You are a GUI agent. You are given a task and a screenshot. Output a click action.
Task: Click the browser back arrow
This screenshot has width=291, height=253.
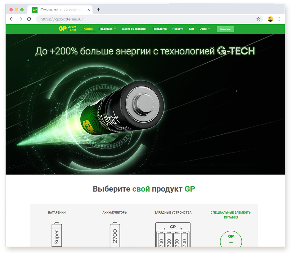point(12,19)
